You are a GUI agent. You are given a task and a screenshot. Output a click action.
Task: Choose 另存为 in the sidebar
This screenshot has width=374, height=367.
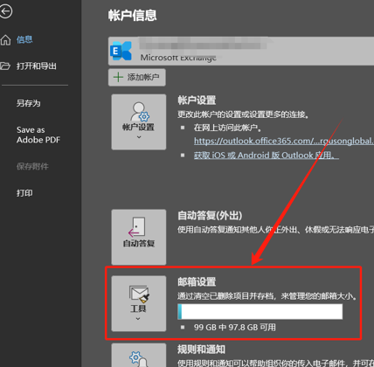point(29,103)
